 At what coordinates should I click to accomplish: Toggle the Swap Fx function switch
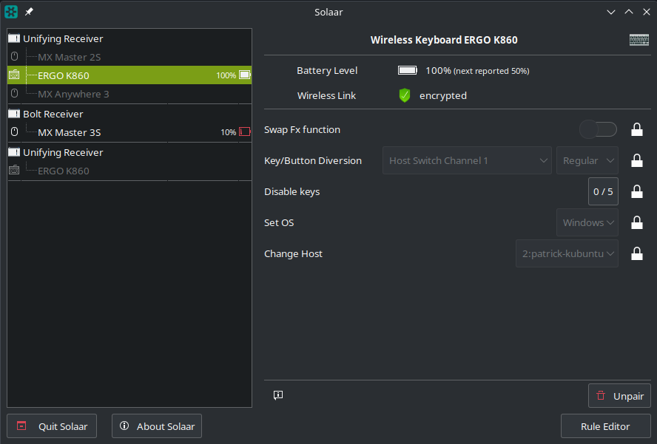point(598,130)
